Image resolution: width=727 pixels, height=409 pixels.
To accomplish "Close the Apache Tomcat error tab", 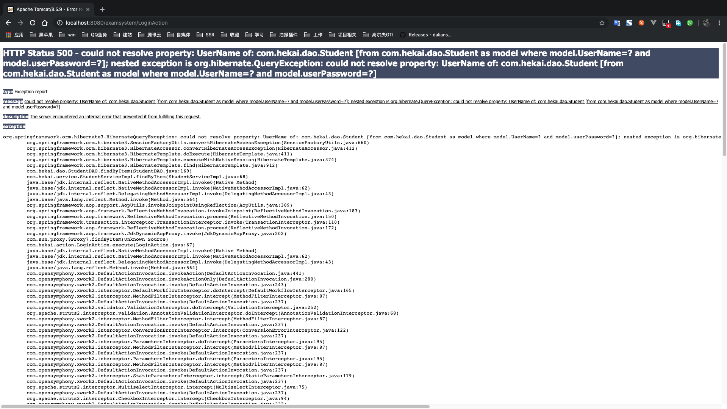I will click(88, 9).
